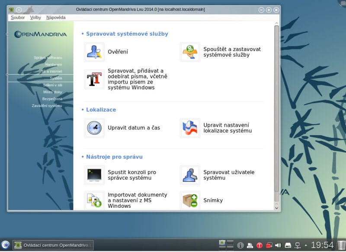Open Spustit konzoli pro správce systému
Viewport: 346px width, 252px height.
pyautogui.click(x=132, y=175)
